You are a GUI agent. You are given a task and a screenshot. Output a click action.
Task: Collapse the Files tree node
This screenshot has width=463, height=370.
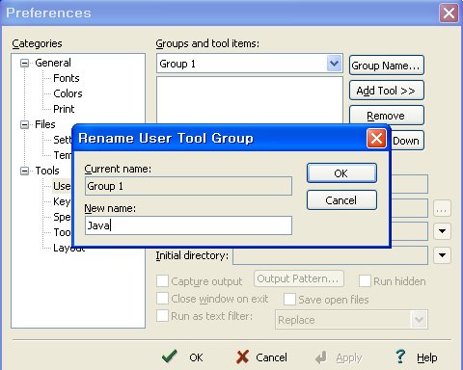coord(24,124)
